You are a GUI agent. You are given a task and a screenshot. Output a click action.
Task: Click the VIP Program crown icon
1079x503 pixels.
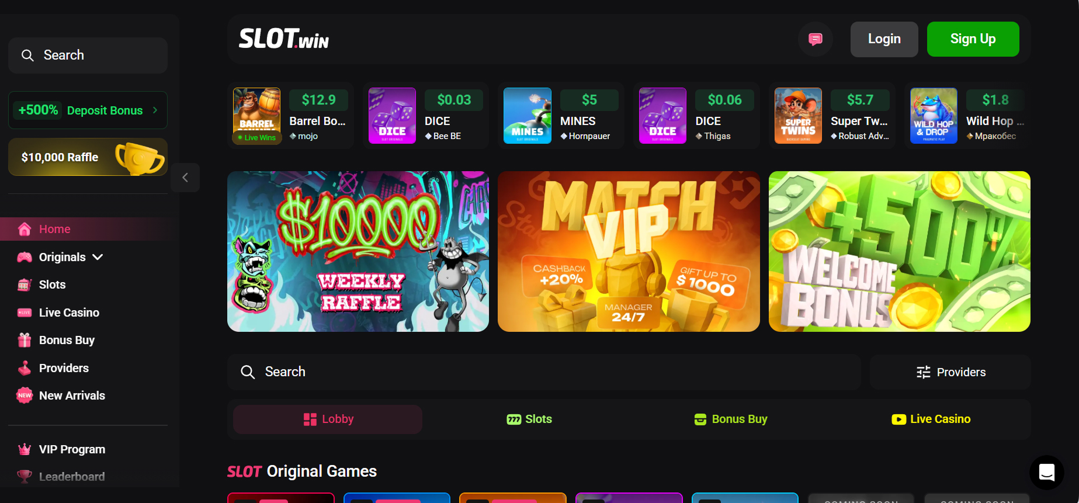click(25, 449)
